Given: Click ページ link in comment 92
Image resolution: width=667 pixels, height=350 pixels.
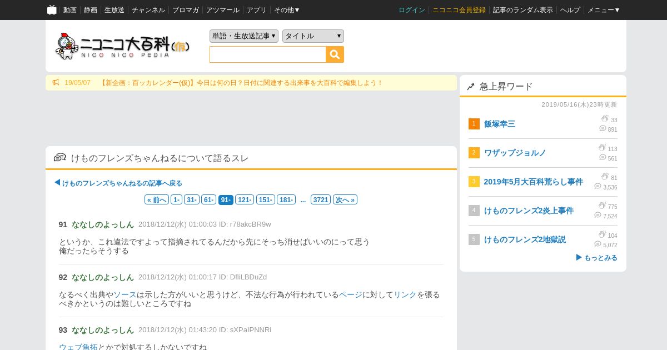Looking at the screenshot, I should pos(351,294).
